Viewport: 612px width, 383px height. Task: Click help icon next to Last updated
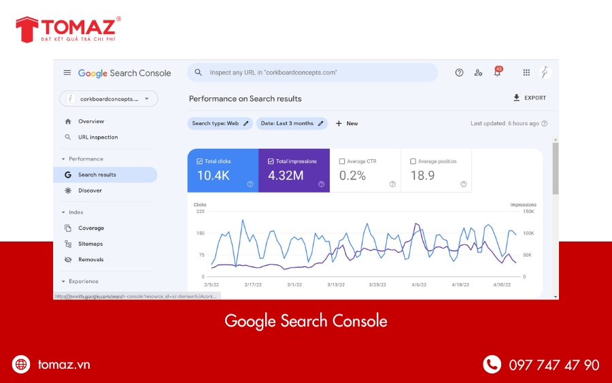pyautogui.click(x=545, y=123)
